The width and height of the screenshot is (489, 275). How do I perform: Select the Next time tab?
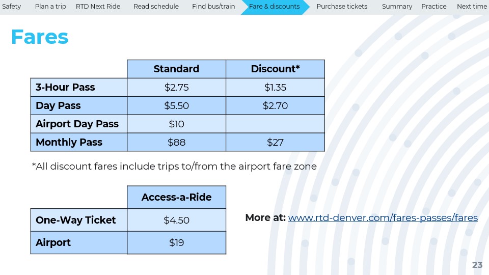pos(472,7)
